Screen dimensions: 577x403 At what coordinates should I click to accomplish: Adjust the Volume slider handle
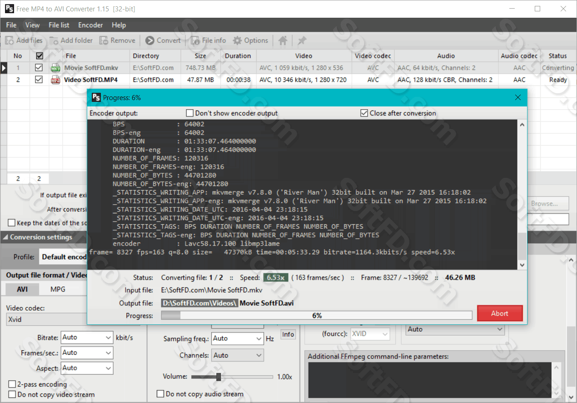[x=219, y=377]
